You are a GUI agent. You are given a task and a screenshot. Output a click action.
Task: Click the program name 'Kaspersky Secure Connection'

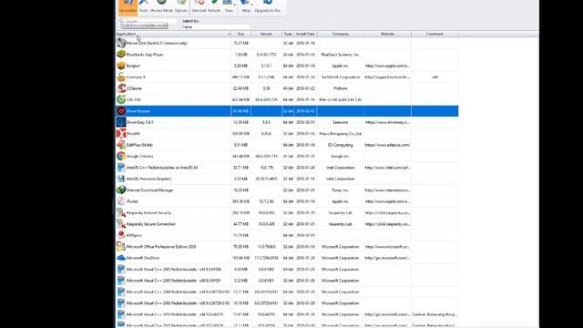151,224
